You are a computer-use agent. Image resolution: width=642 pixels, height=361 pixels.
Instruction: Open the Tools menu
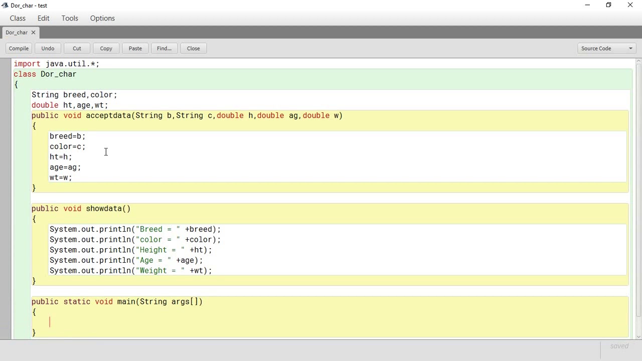point(70,18)
